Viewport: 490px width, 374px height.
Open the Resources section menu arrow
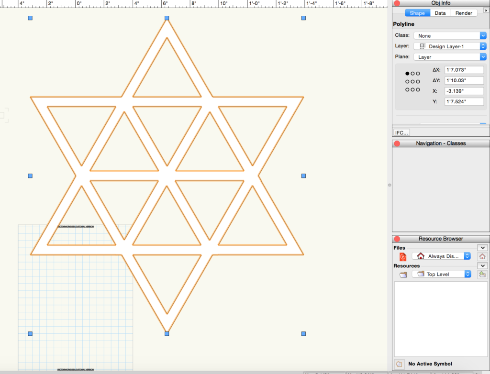coord(482,266)
